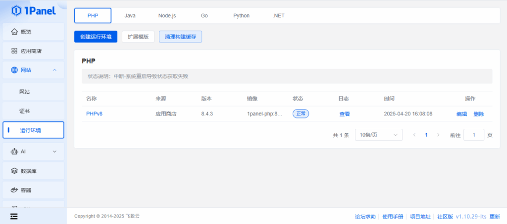Screen dimensions: 507x224
Task: Click the AI robot icon
Action: pyautogui.click(x=14, y=151)
